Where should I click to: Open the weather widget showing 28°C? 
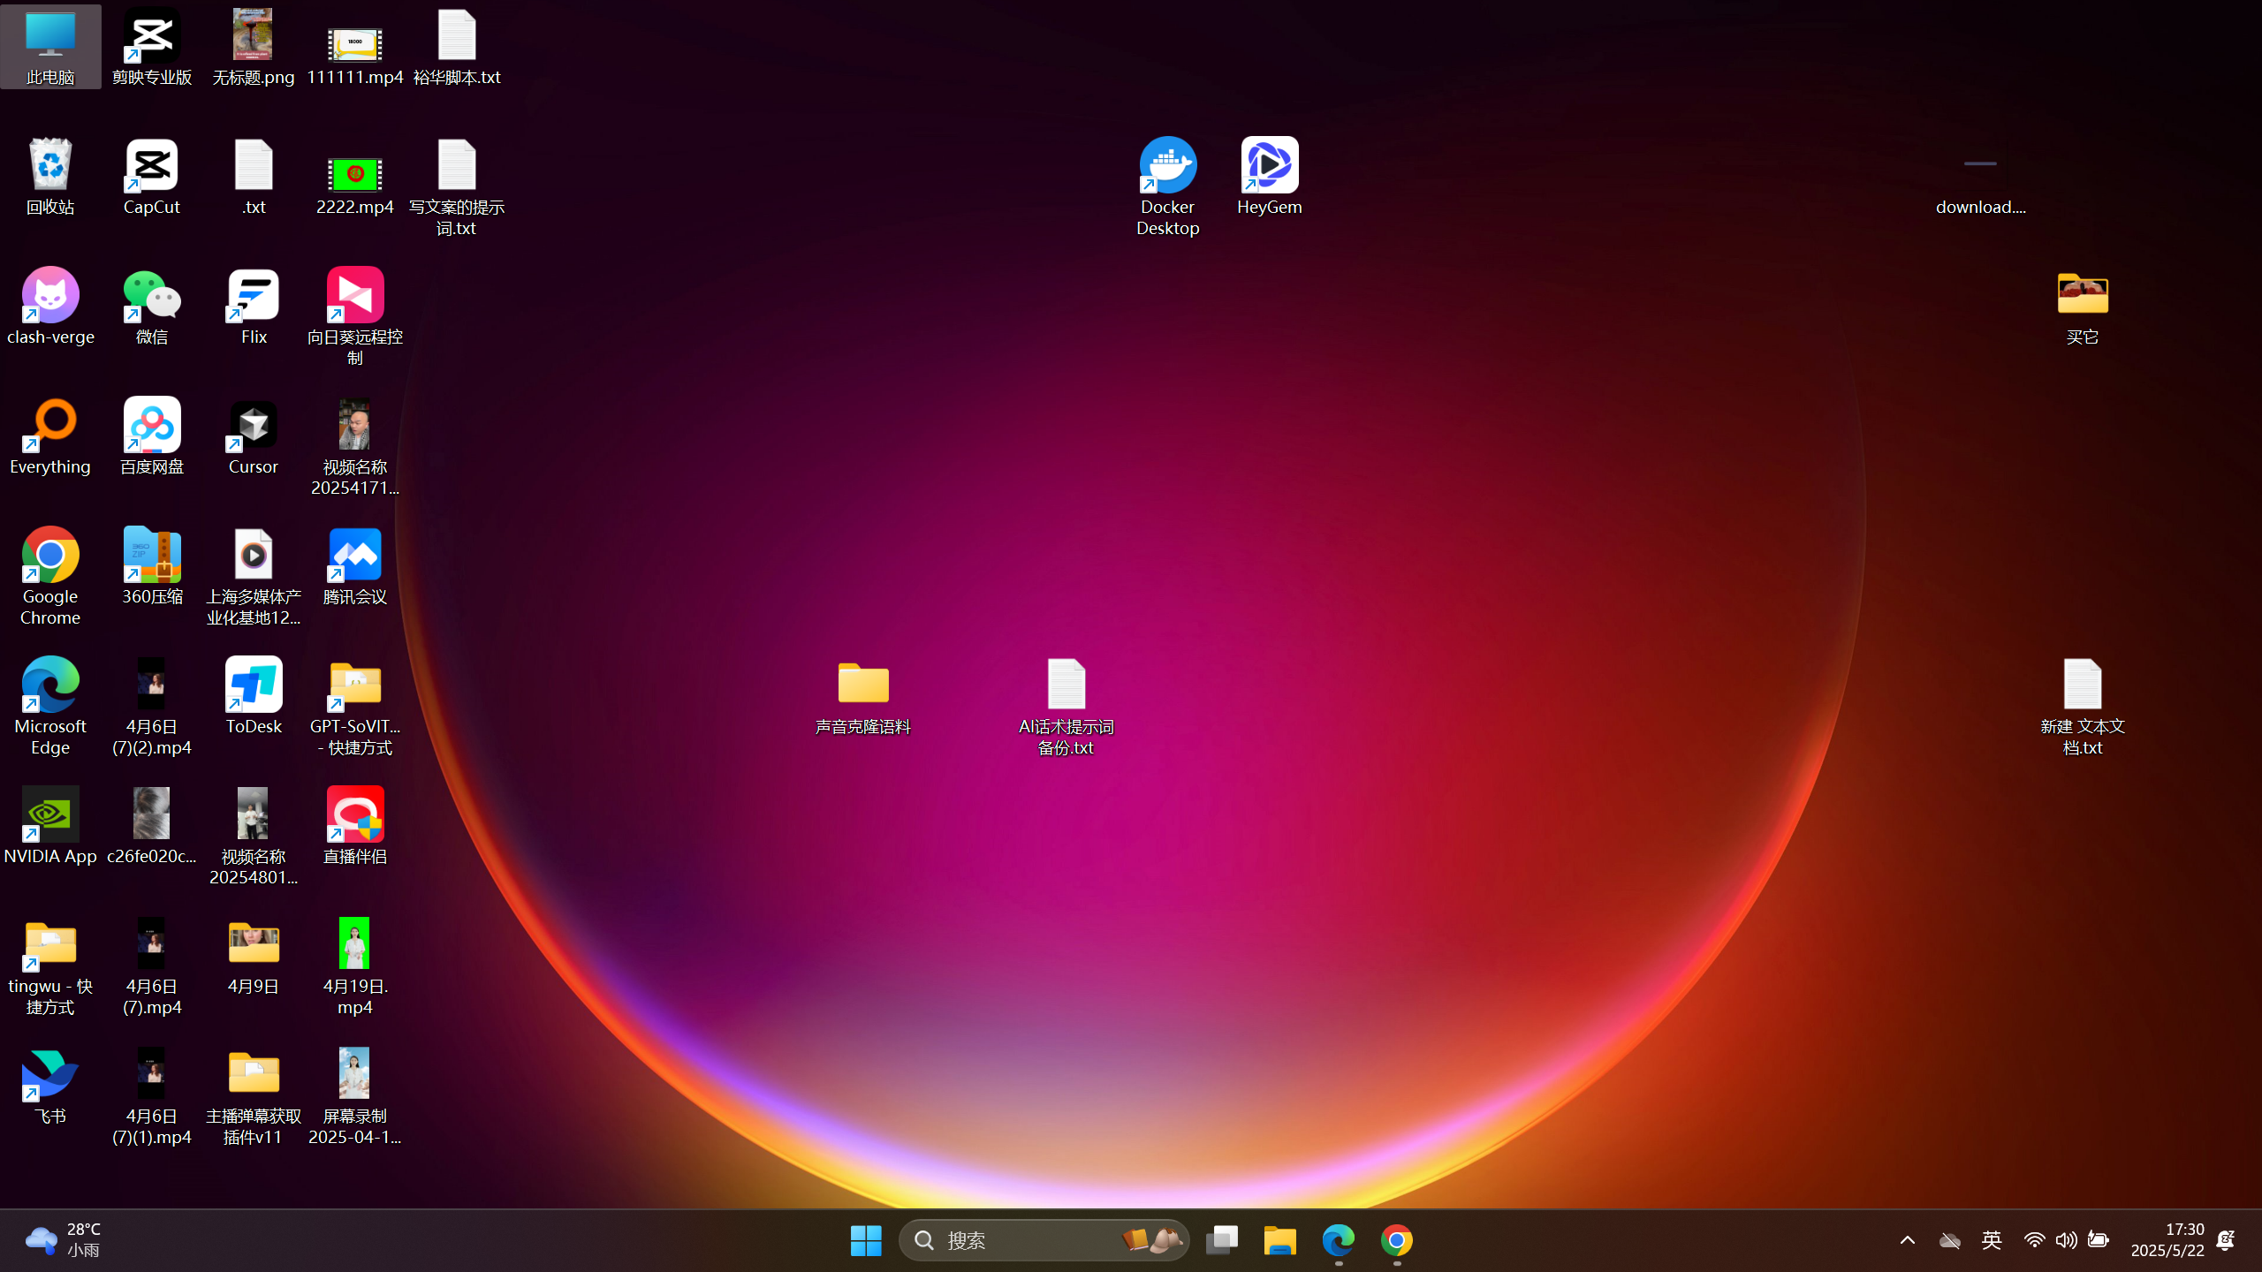point(62,1240)
